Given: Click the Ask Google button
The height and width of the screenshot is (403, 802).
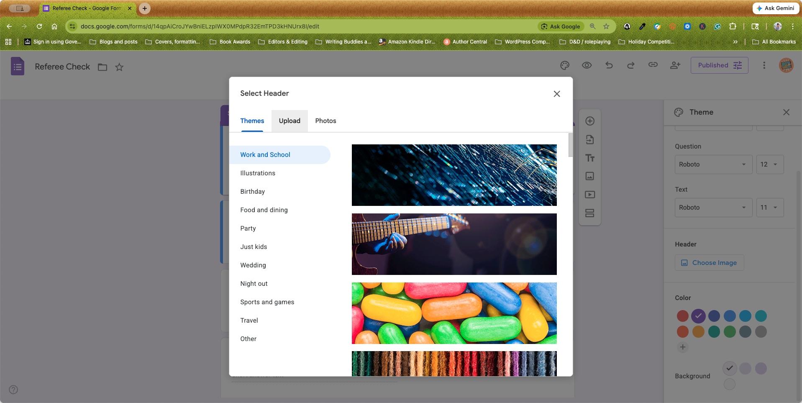Looking at the screenshot, I should click(561, 26).
